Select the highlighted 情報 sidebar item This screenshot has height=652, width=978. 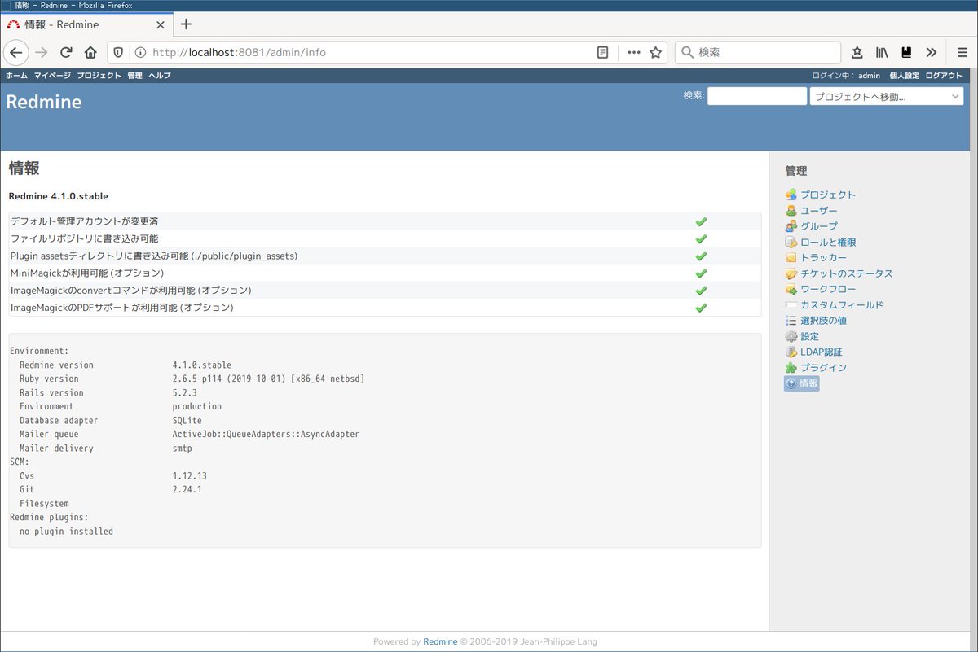(802, 383)
